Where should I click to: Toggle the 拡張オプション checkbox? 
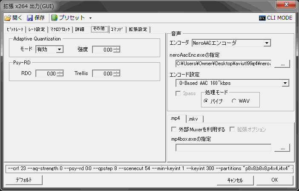232,129
